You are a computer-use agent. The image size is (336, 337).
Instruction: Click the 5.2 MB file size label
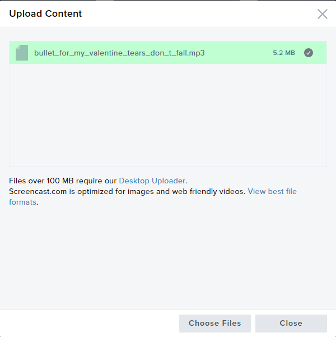coord(284,53)
